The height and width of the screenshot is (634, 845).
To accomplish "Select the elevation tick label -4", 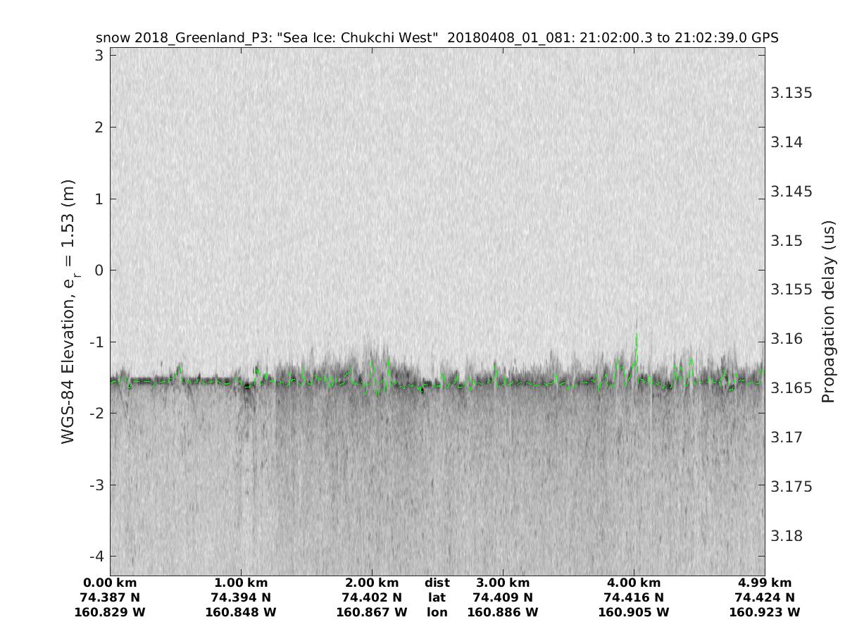I will [96, 557].
